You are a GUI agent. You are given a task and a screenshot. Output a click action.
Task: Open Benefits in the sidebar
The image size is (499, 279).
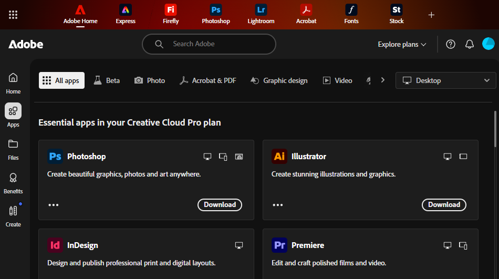coord(13,183)
